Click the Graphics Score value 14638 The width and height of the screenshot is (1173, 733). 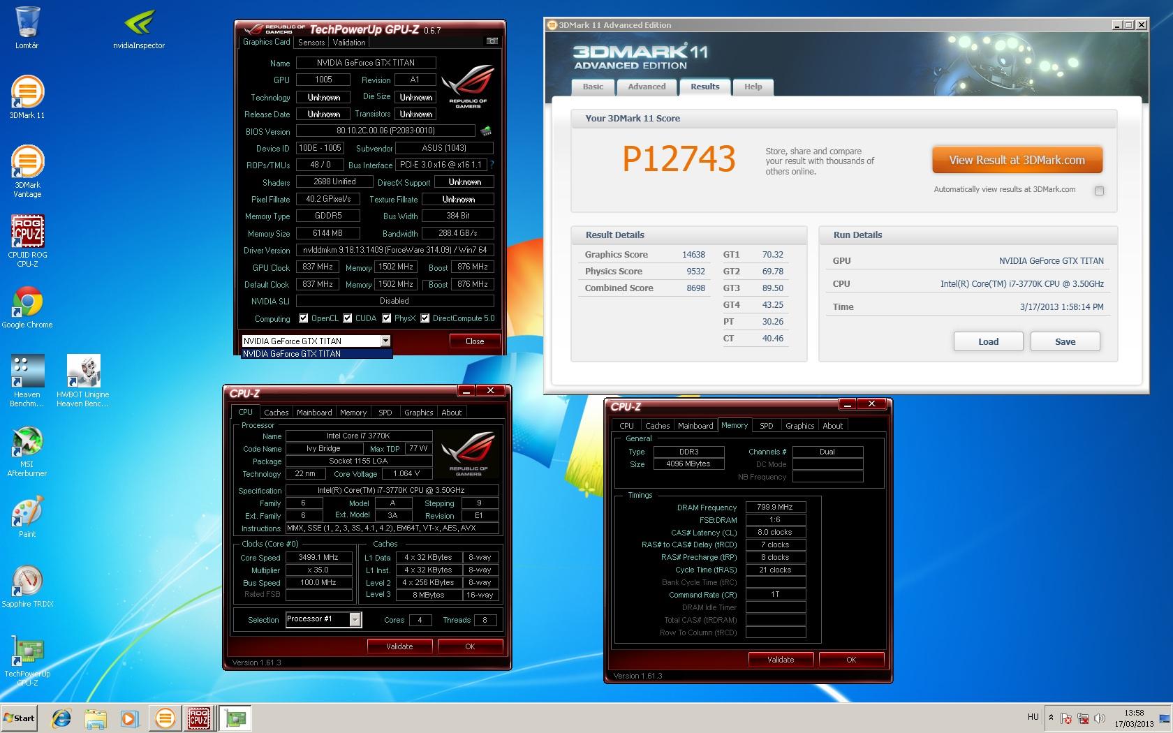(694, 255)
